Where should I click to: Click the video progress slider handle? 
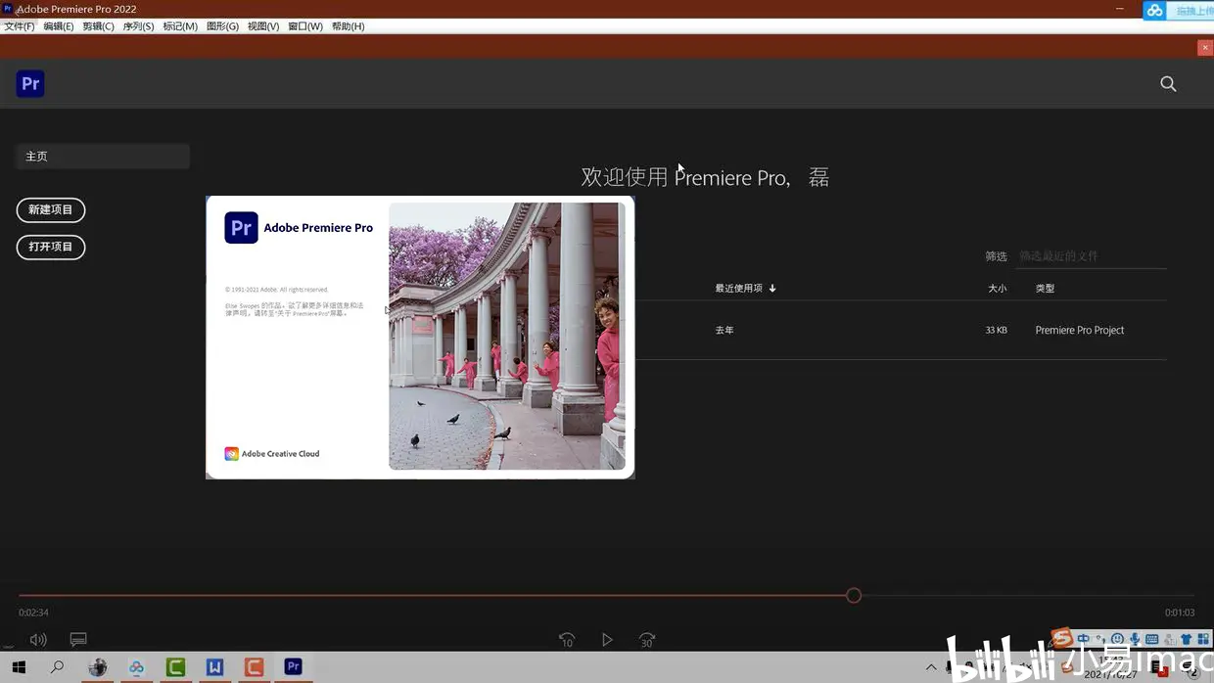click(854, 595)
